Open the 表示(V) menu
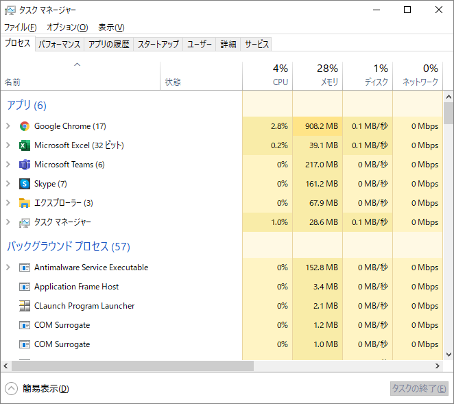The image size is (454, 404). tap(111, 27)
